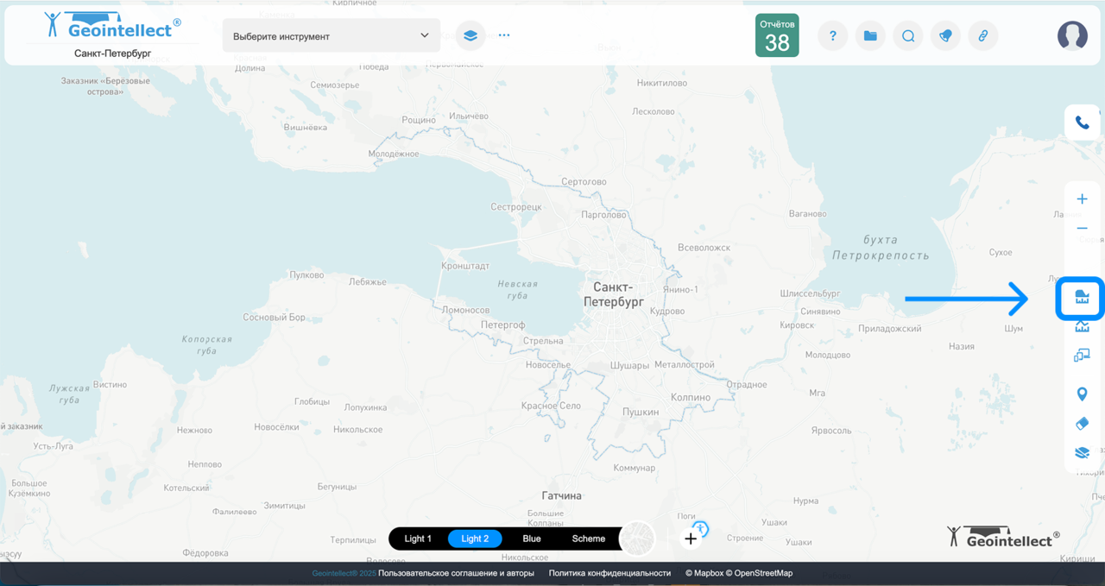The height and width of the screenshot is (586, 1105).
Task: Select the outlined distance ruler tool
Action: (x=1082, y=326)
